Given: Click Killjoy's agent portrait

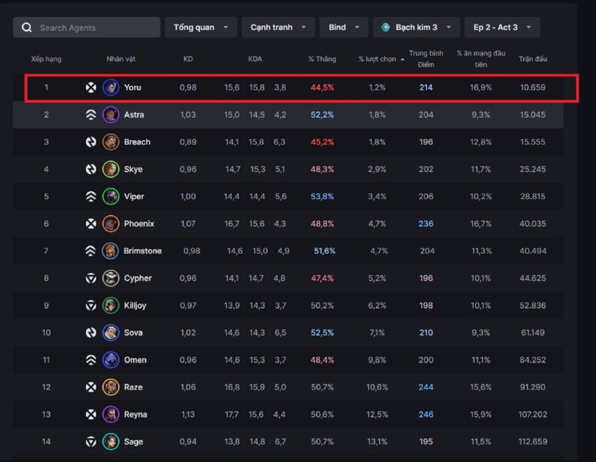Looking at the screenshot, I should (111, 305).
